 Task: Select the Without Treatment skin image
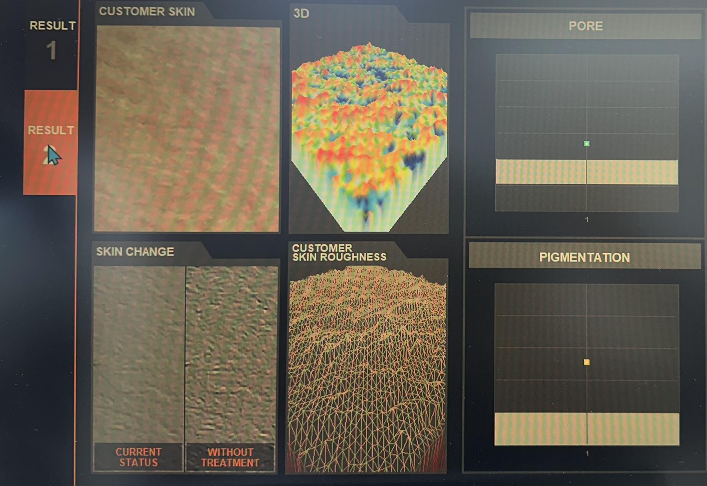[232, 354]
